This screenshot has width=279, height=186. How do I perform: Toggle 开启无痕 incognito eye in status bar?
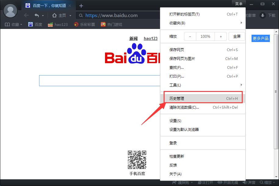220,182
